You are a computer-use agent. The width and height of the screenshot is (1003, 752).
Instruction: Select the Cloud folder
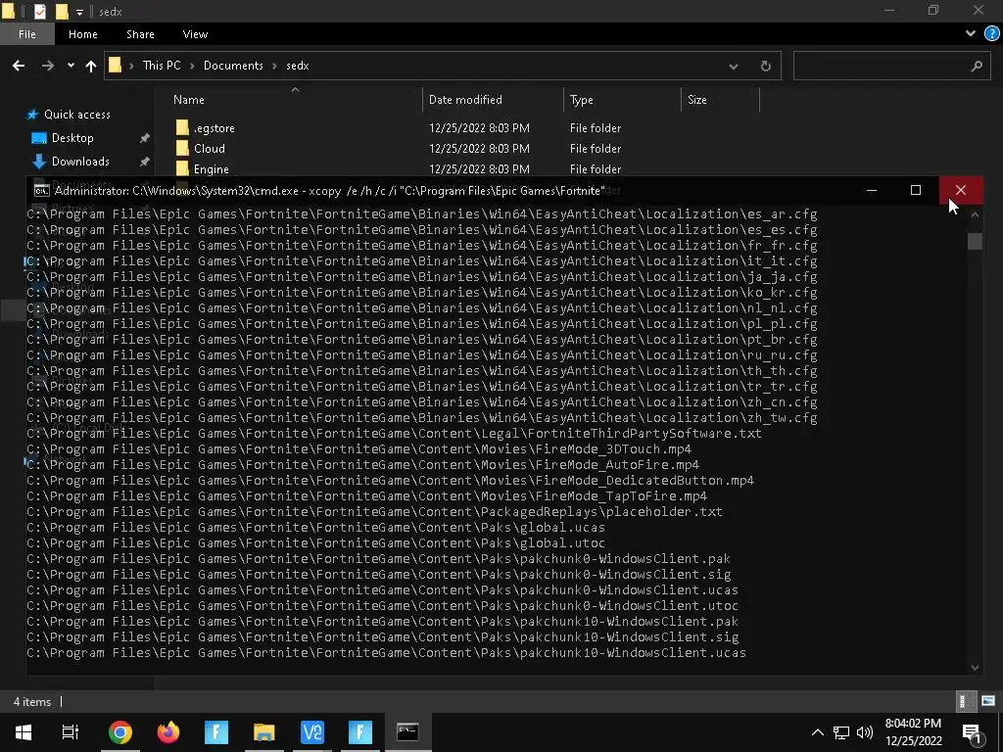coord(210,149)
